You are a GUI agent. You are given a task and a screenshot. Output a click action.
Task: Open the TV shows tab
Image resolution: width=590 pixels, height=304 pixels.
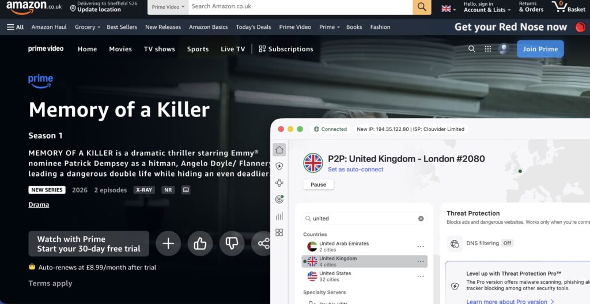click(160, 49)
